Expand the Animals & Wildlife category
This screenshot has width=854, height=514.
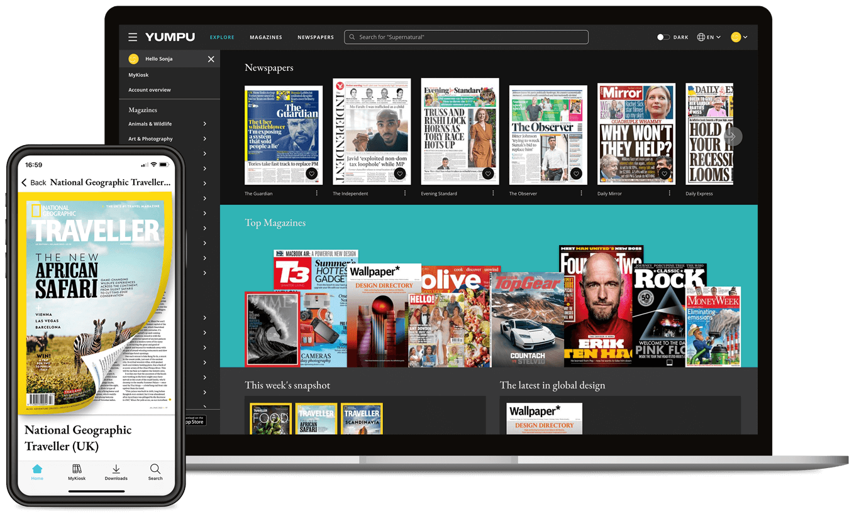(151, 124)
